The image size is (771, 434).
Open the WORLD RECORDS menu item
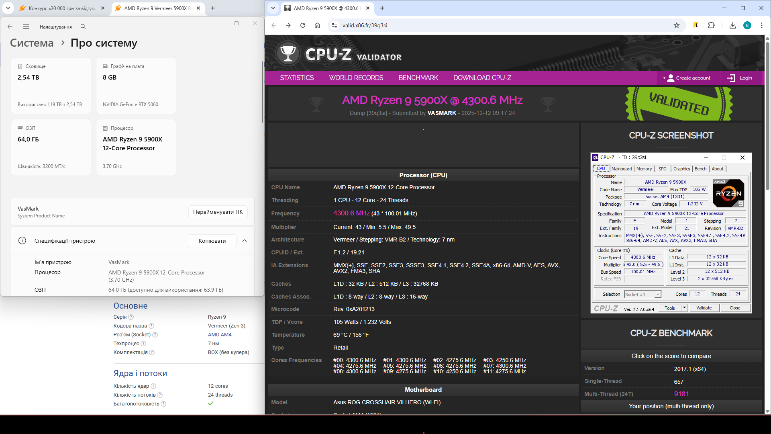point(356,78)
